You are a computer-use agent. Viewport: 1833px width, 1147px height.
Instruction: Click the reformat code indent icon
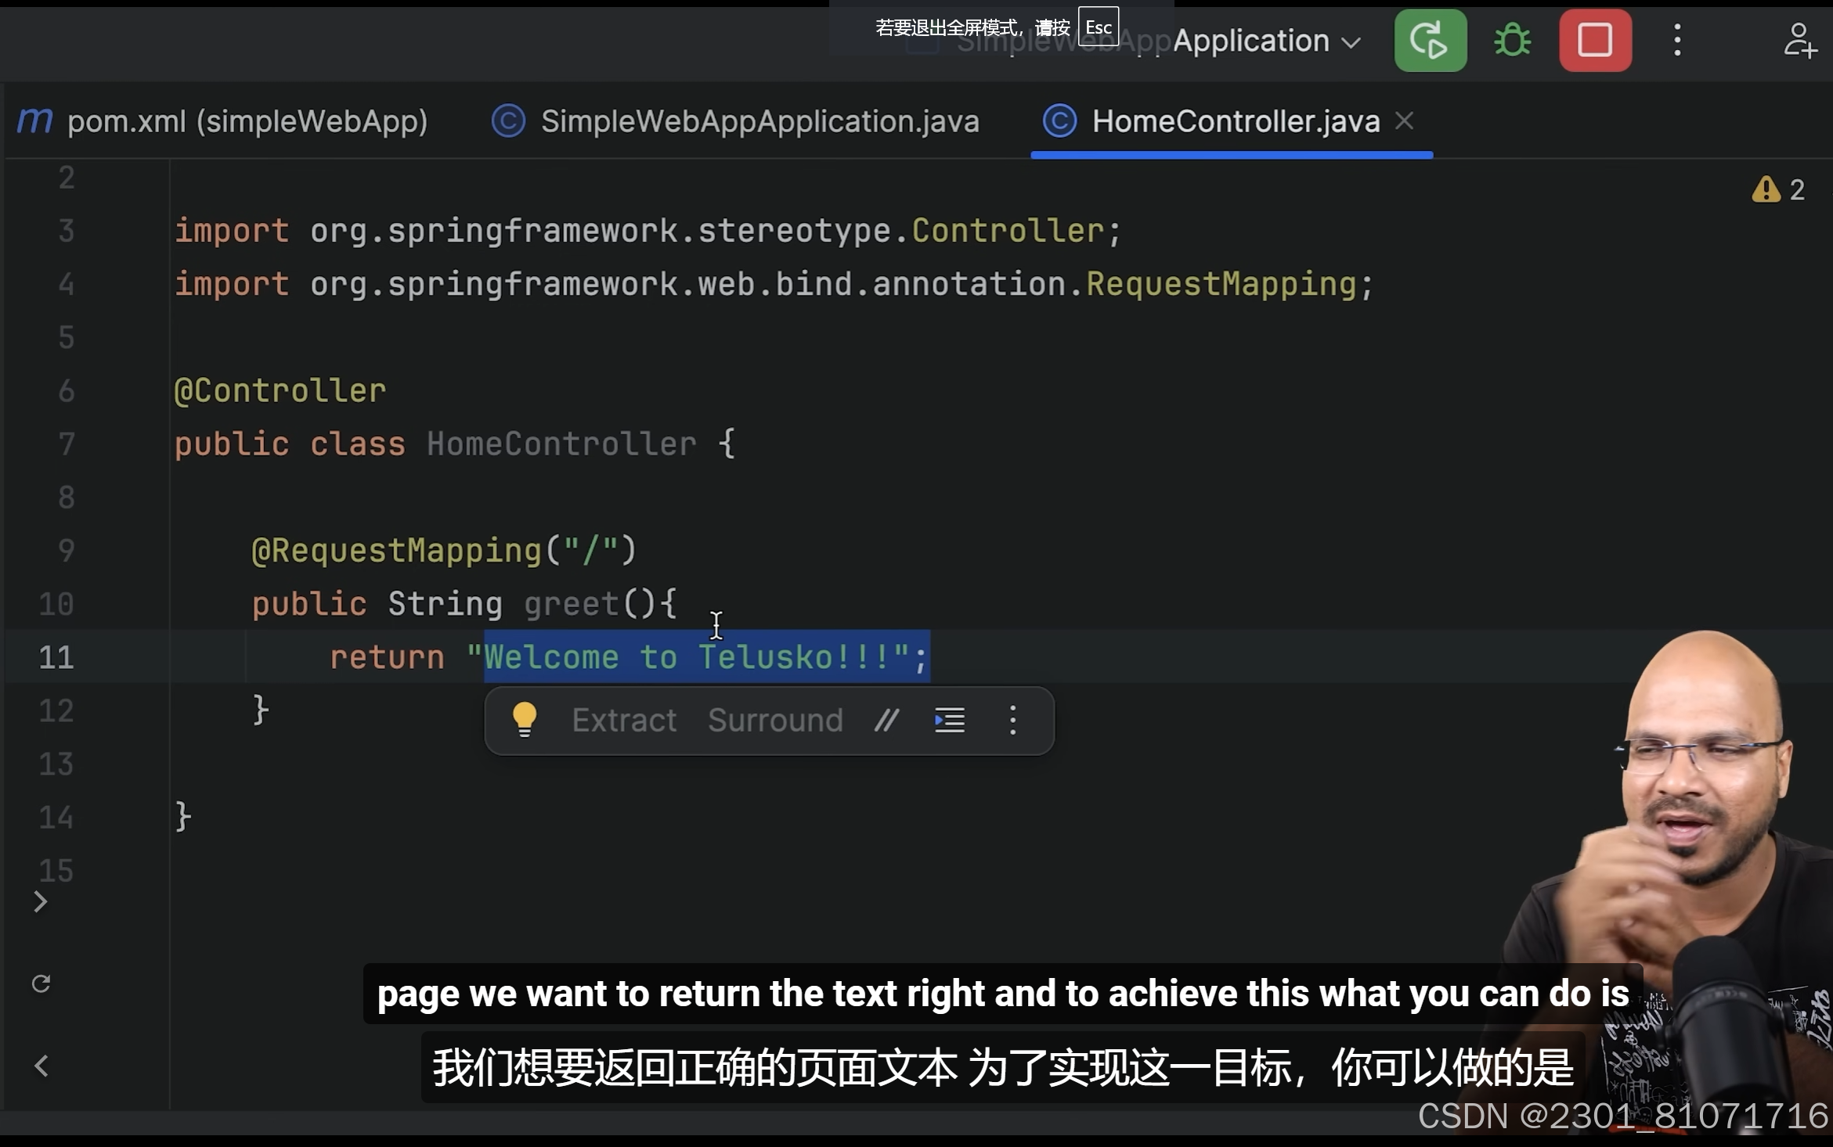coord(949,720)
